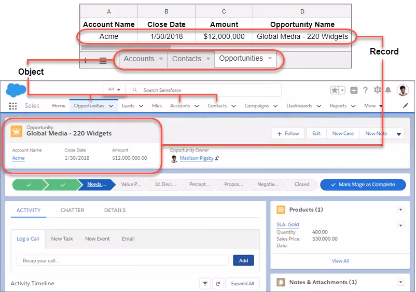Open the Products card dropdown menu

[x=400, y=210]
